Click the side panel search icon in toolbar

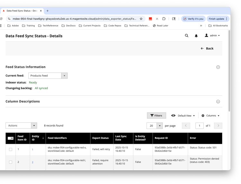(174, 19)
